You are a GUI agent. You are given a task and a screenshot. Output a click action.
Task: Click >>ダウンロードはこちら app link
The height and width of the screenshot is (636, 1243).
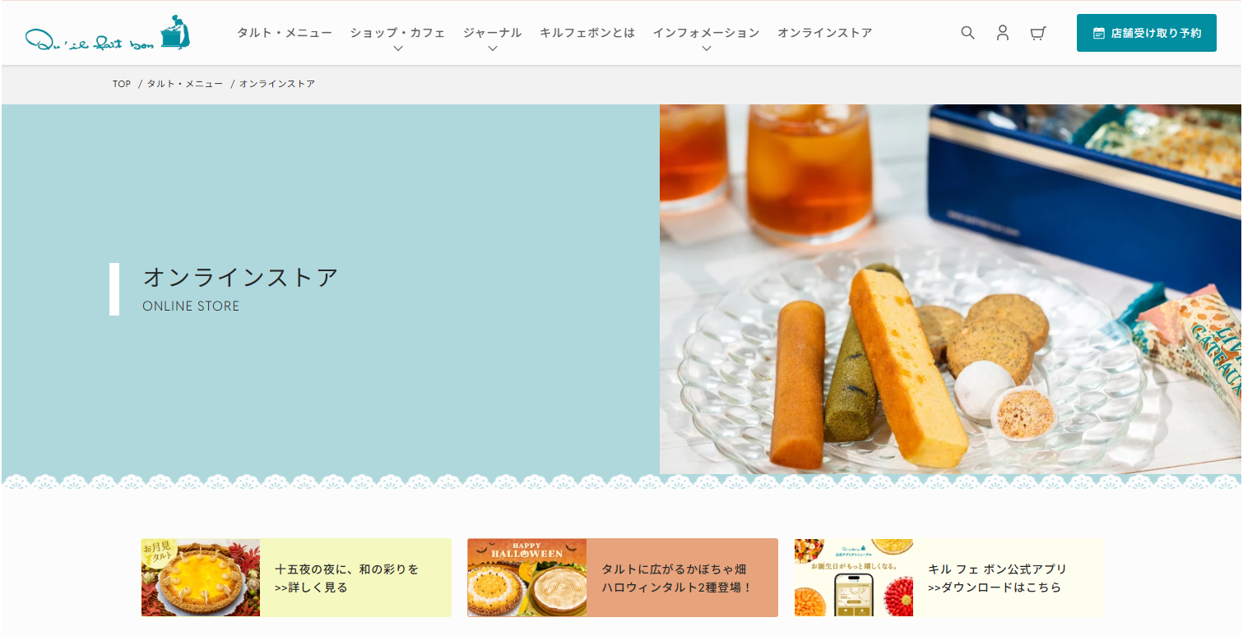pyautogui.click(x=995, y=588)
